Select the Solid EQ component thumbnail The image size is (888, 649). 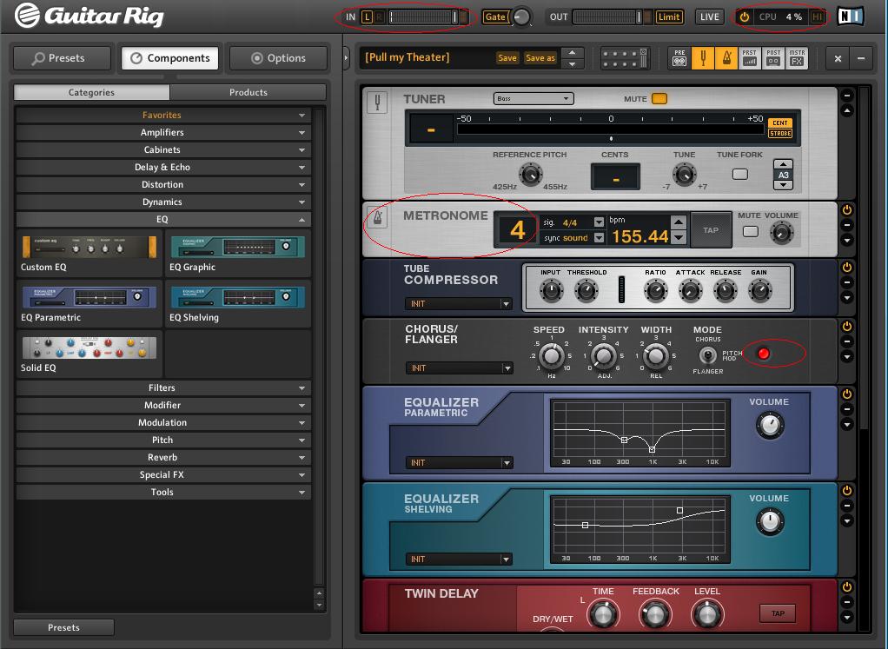[x=89, y=348]
